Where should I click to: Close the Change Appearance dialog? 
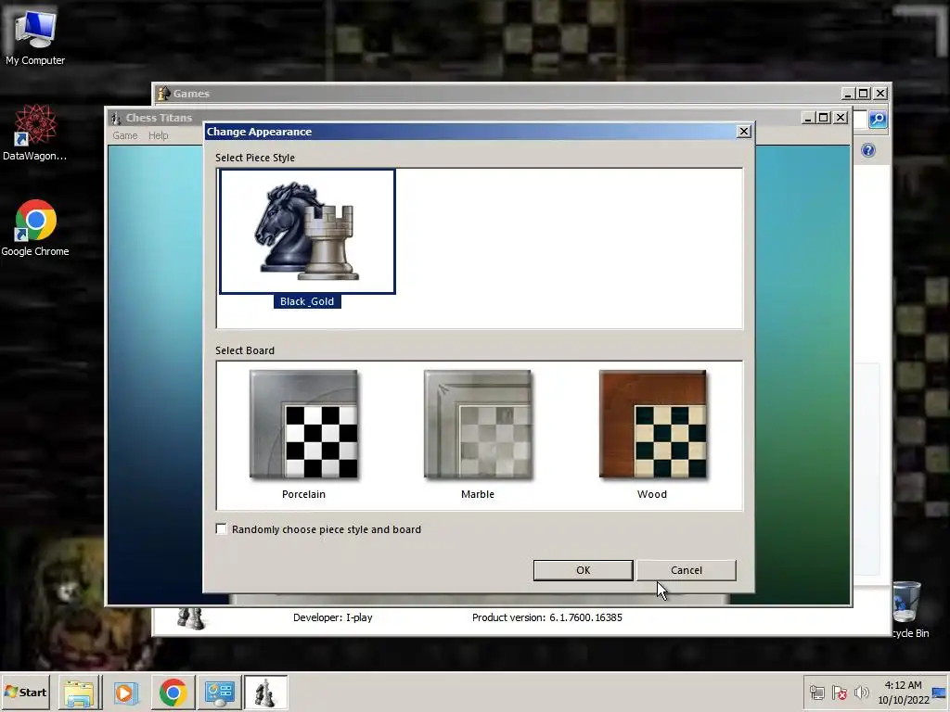(x=744, y=132)
